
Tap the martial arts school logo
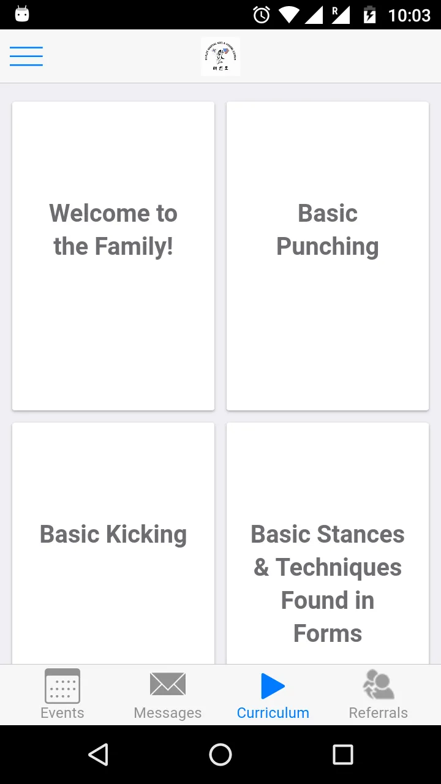pyautogui.click(x=221, y=56)
